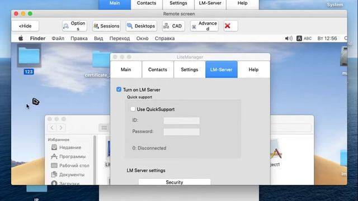Screen dimensions: 358x201
Task: Open the Справка menu
Action: click(x=164, y=39)
